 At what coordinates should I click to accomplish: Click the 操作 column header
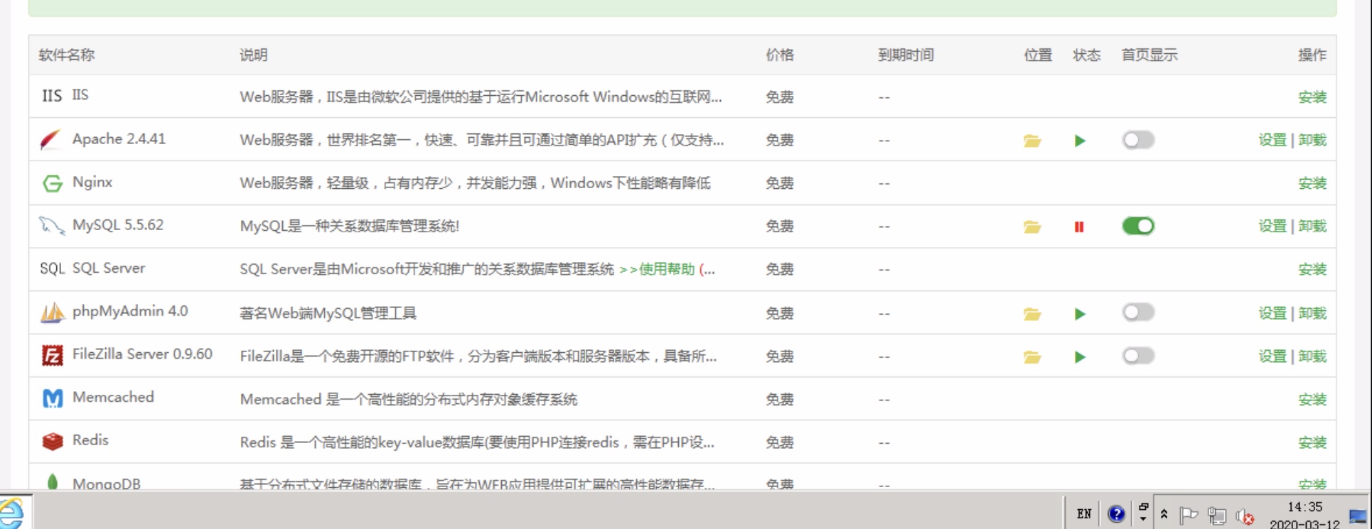click(x=1312, y=55)
